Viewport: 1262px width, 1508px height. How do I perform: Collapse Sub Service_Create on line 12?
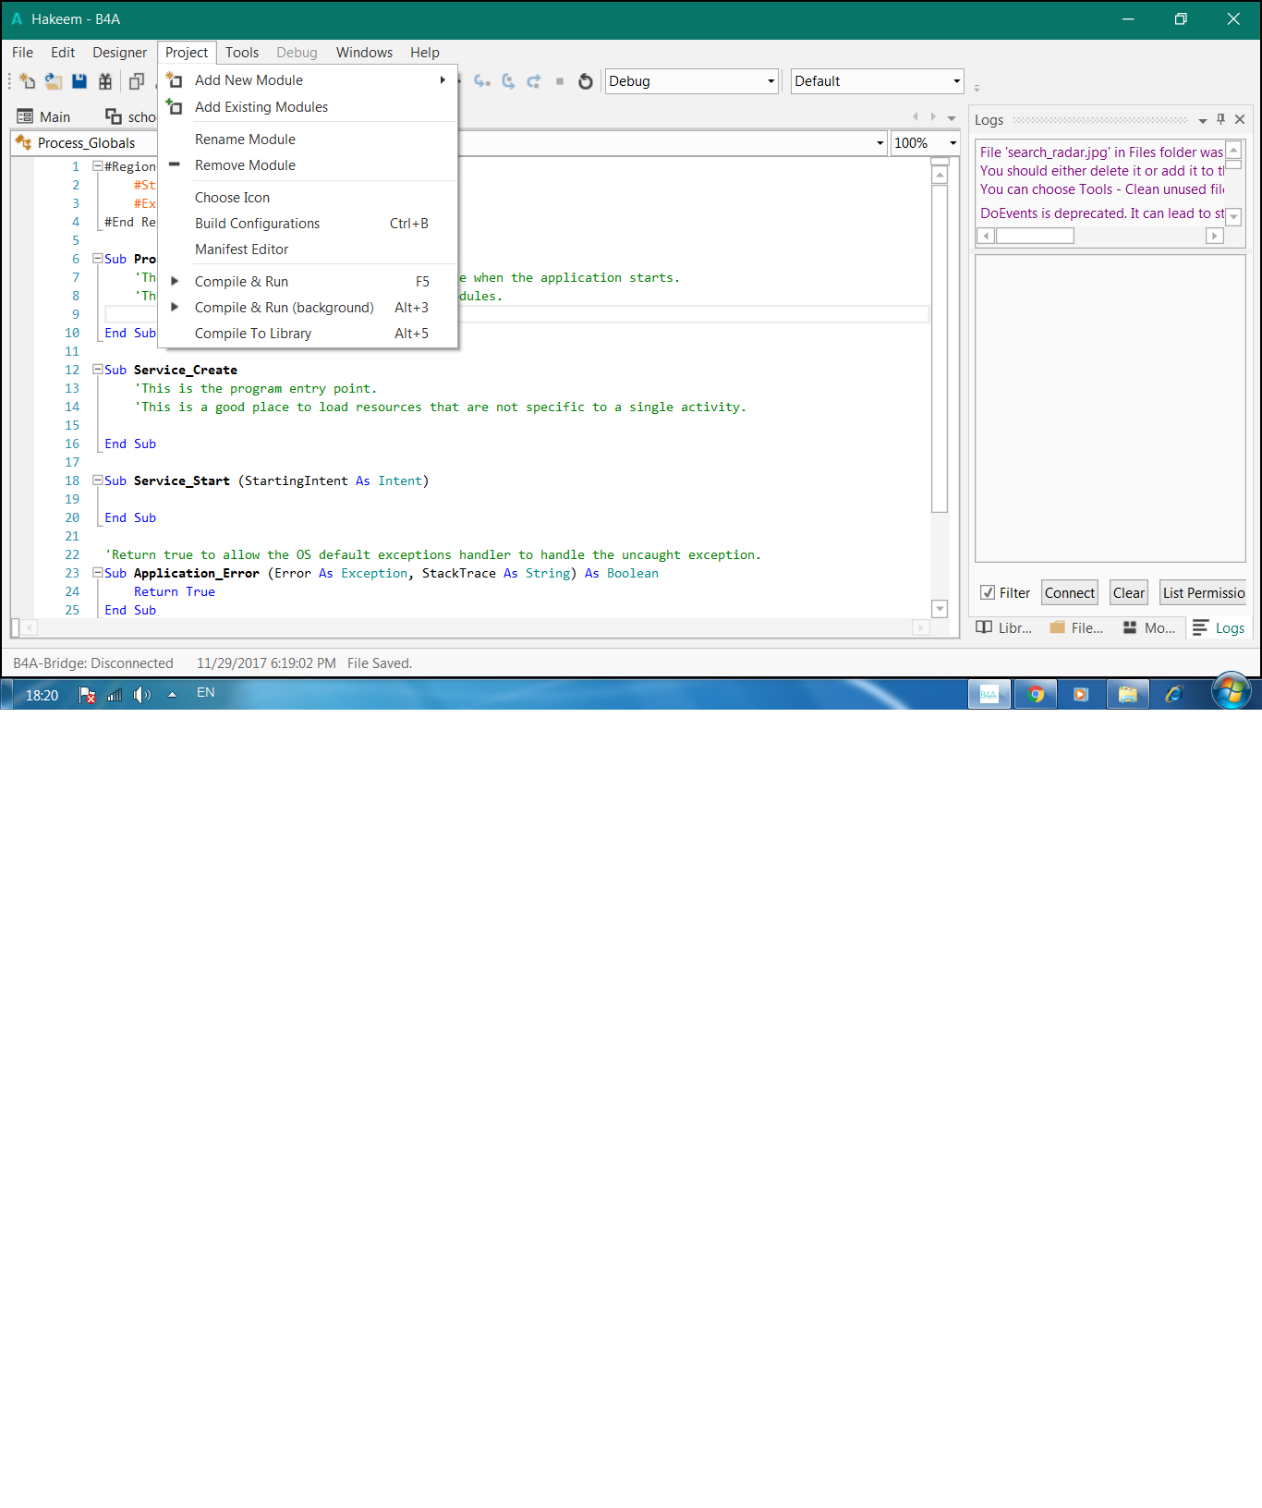tap(97, 370)
